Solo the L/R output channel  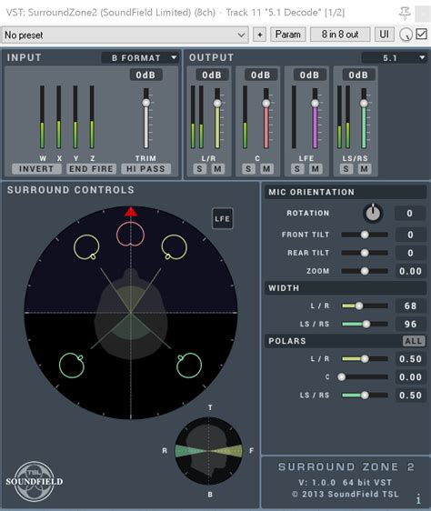(x=199, y=169)
